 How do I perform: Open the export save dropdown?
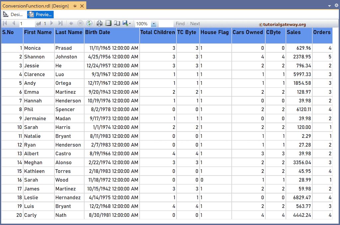[x=127, y=23]
